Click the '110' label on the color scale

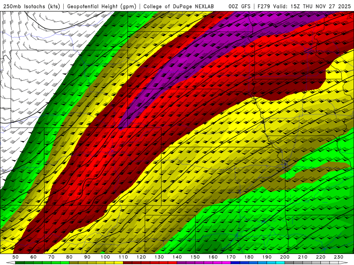coord(123,257)
